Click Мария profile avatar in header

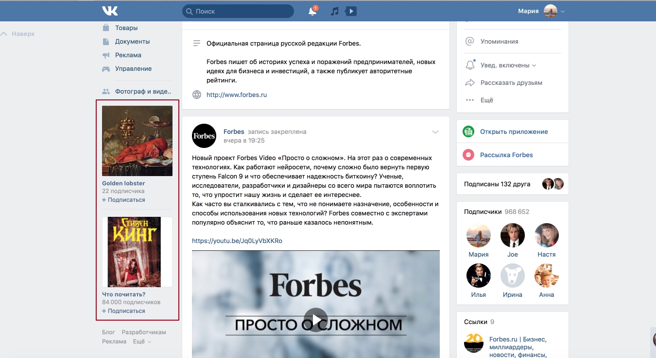coord(550,11)
